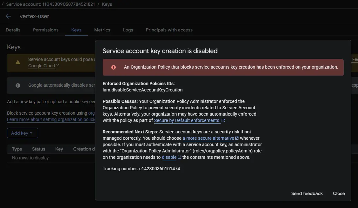
Task: Sort by the Type column header
Action: pyautogui.click(x=17, y=149)
